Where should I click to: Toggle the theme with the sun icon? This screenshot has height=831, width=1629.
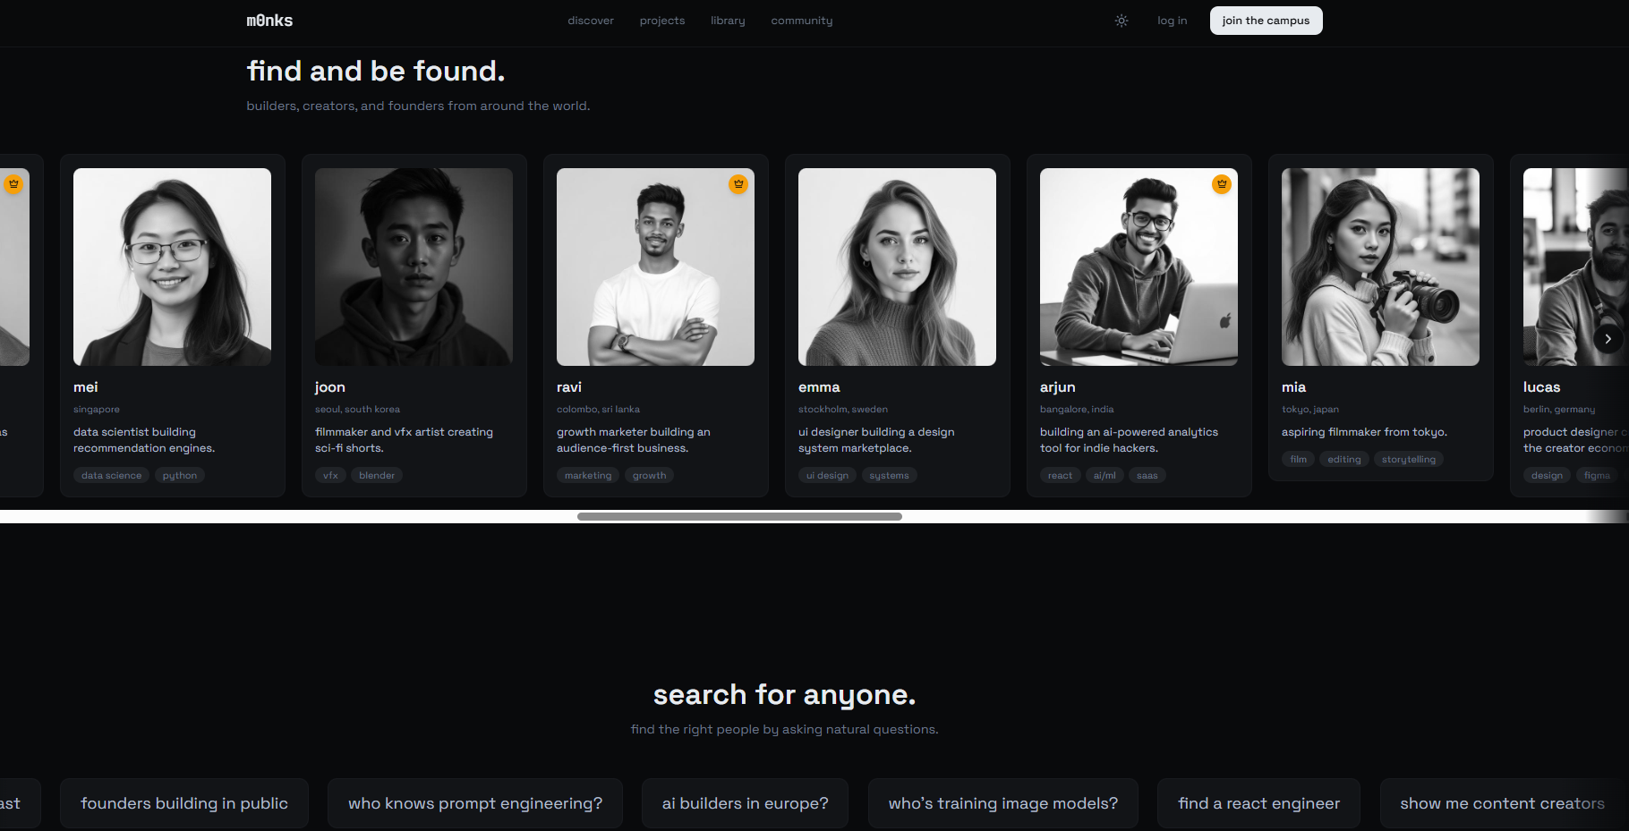[x=1122, y=20]
